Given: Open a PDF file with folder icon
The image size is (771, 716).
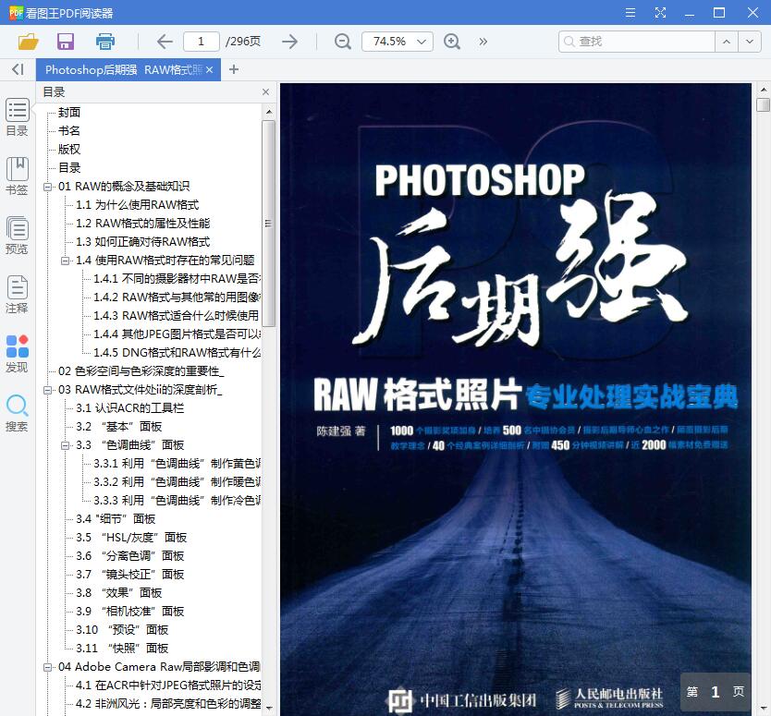Looking at the screenshot, I should pyautogui.click(x=28, y=42).
